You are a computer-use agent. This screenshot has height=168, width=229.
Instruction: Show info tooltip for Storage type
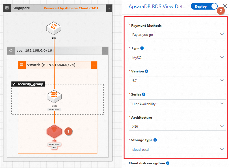pyautogui.click(x=155, y=140)
